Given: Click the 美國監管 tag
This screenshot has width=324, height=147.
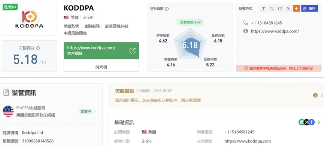Looking at the screenshot, I should coord(71,26).
